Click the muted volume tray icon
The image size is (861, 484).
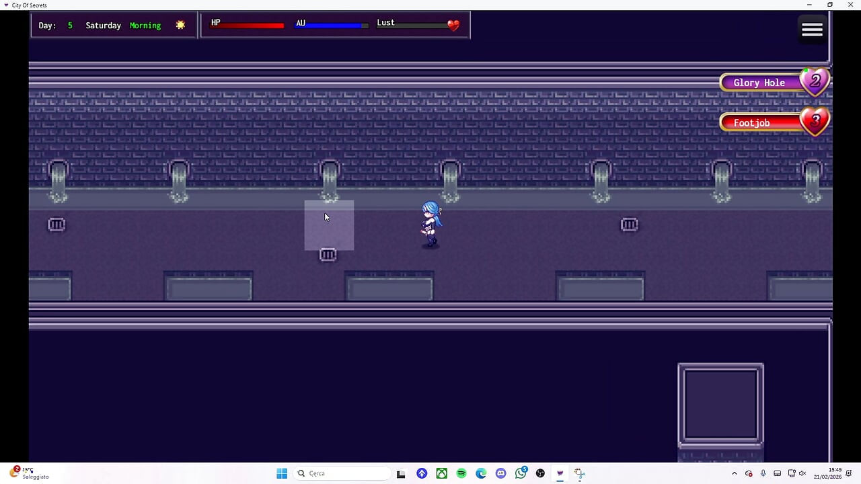[802, 473]
